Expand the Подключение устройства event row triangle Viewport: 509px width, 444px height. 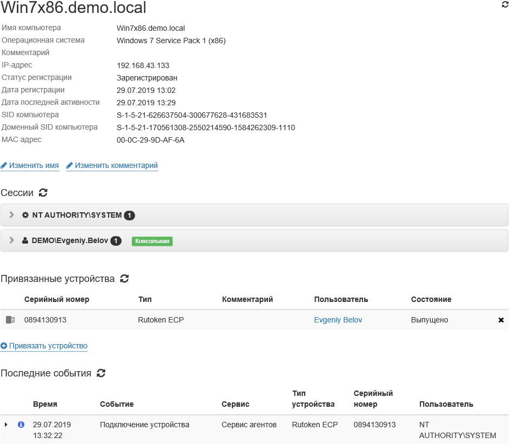click(6, 425)
